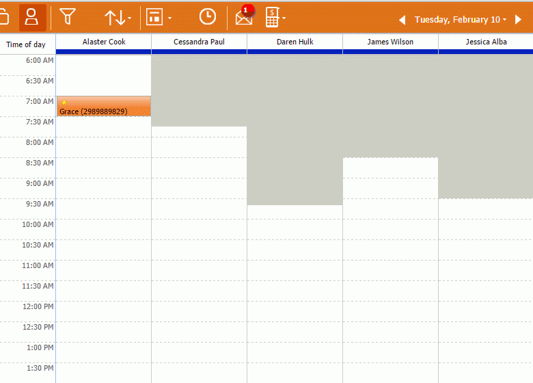Image resolution: width=533 pixels, height=383 pixels.
Task: Select the Alaster Cook column header
Action: 104,42
